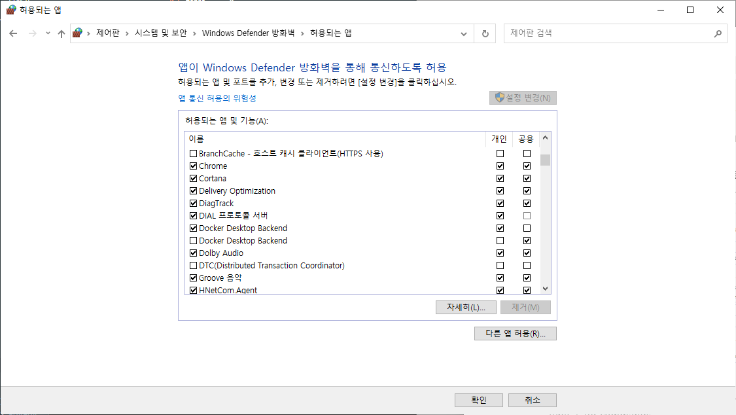The height and width of the screenshot is (415, 736).
Task: Select the DIAL 프로토콜 서버 row text
Action: pos(234,215)
